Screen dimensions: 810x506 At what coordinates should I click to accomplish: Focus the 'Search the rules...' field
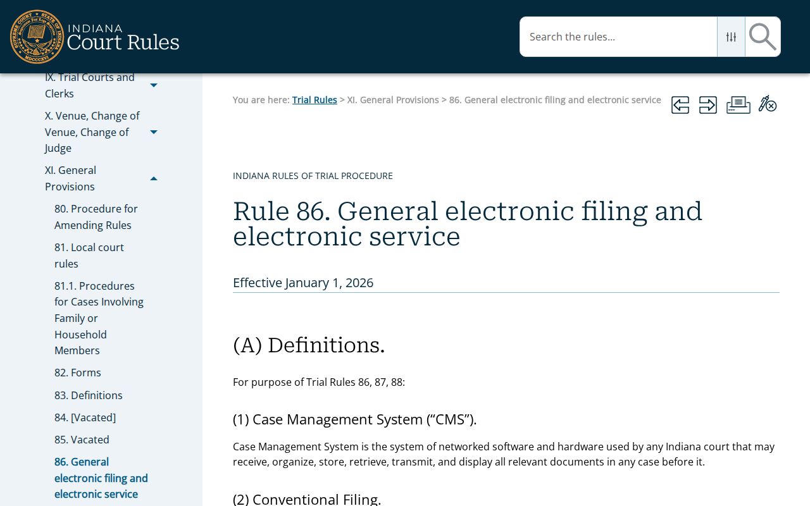pyautogui.click(x=618, y=37)
